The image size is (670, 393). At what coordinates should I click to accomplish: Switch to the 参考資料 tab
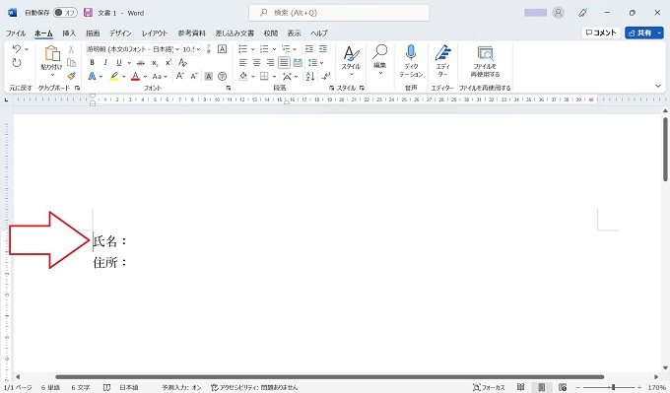click(192, 33)
